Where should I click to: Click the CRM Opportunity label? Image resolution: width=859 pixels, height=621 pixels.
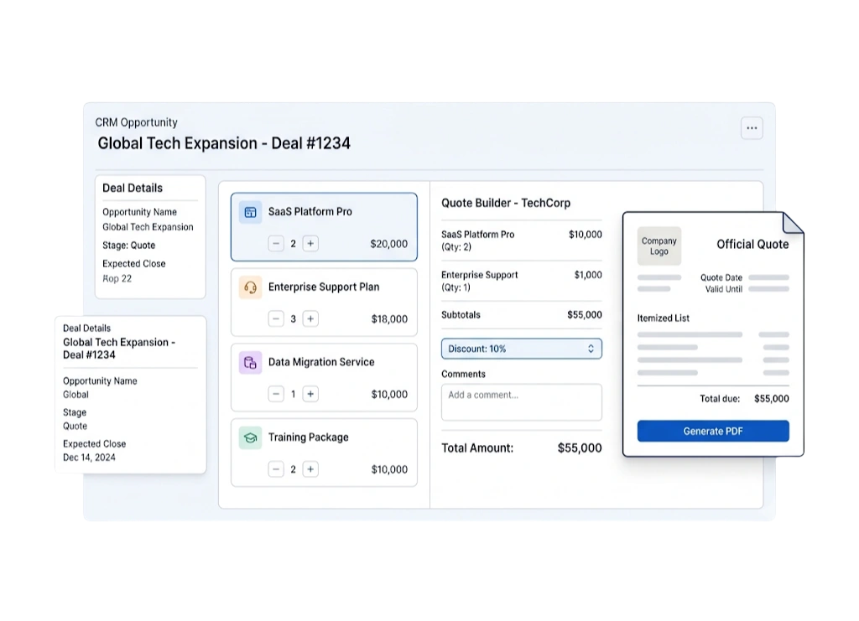137,122
